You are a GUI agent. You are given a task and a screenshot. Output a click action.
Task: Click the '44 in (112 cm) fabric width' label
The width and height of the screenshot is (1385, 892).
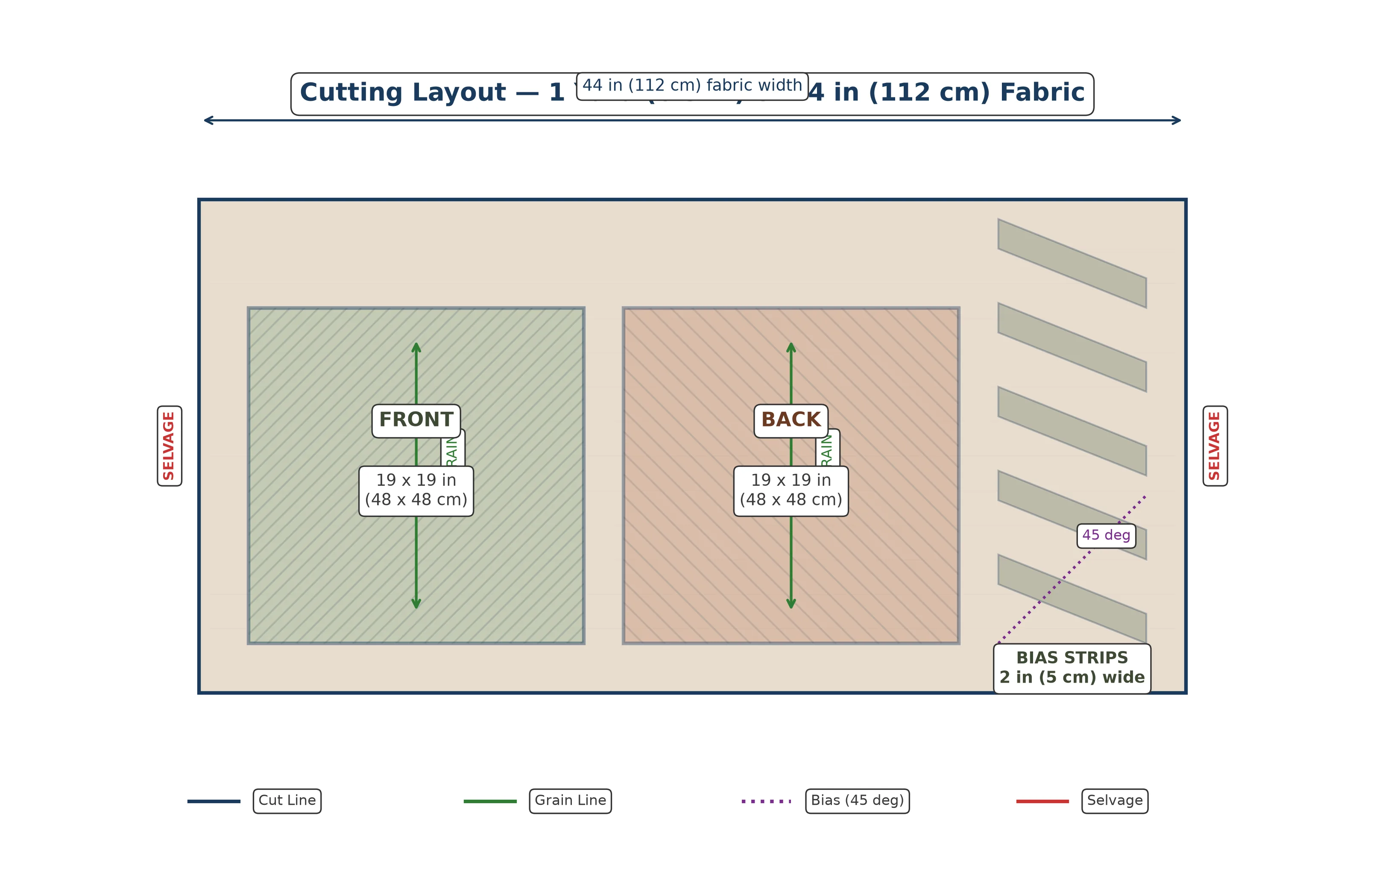(x=692, y=86)
